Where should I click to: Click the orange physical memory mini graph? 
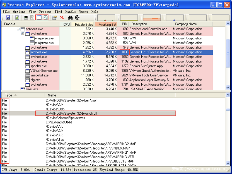coord(152,18)
